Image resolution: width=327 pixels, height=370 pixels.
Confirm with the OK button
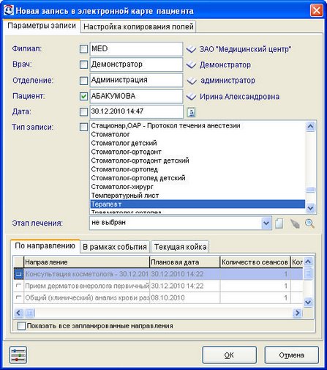[x=229, y=355]
